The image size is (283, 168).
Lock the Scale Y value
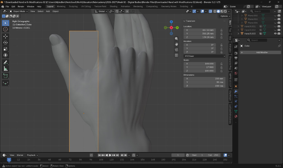pyautogui.click(x=221, y=67)
